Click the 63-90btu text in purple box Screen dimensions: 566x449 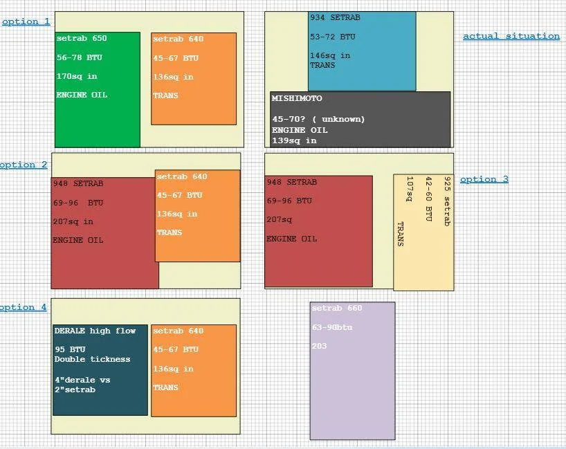click(332, 327)
